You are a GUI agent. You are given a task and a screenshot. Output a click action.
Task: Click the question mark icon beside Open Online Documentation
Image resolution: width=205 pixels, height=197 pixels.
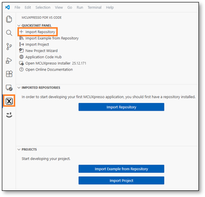click(22, 70)
